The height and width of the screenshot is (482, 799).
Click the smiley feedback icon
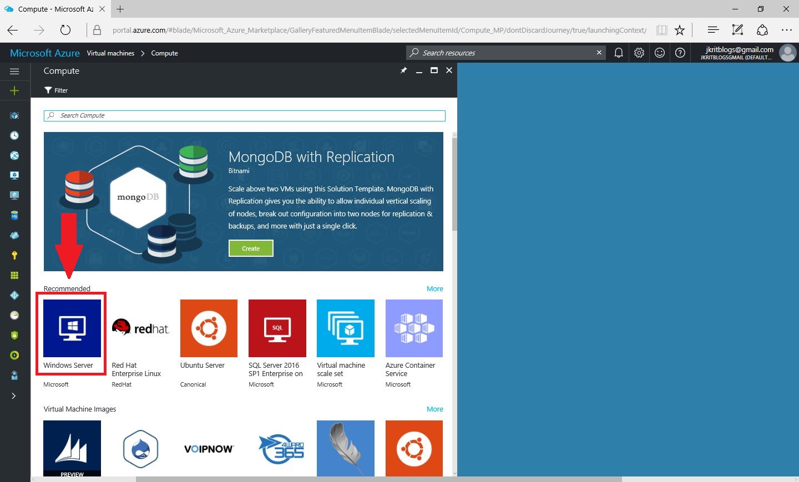coord(660,53)
